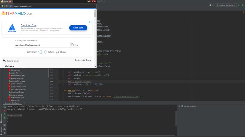245x137 pixels.
Task: Click the tempmailo URL address bar
Action: coord(55,6)
